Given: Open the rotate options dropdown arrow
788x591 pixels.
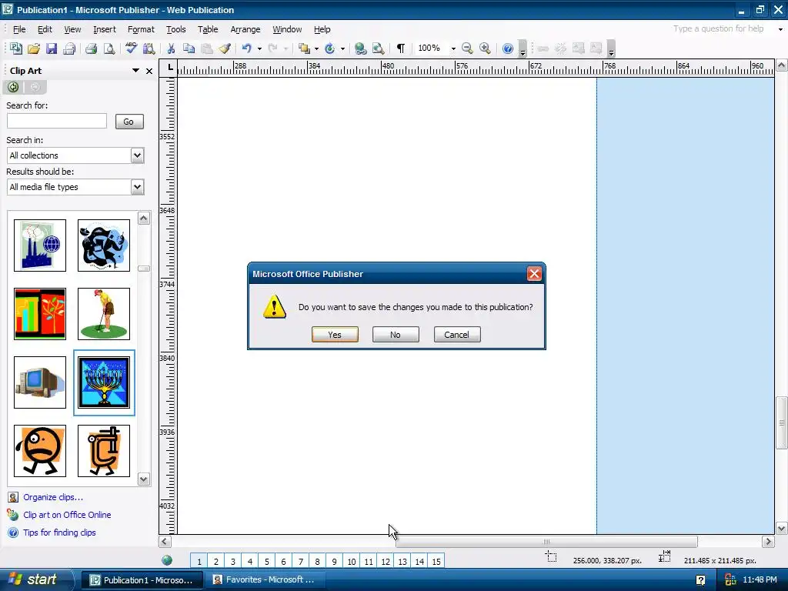Looking at the screenshot, I should pyautogui.click(x=342, y=48).
